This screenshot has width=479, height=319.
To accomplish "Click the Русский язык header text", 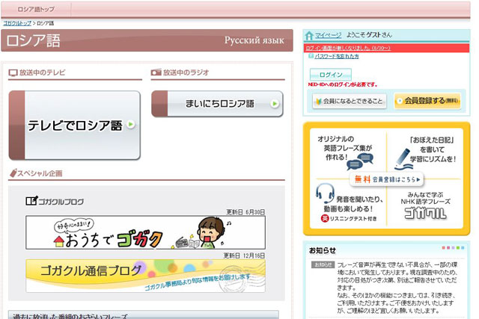I will click(x=254, y=40).
